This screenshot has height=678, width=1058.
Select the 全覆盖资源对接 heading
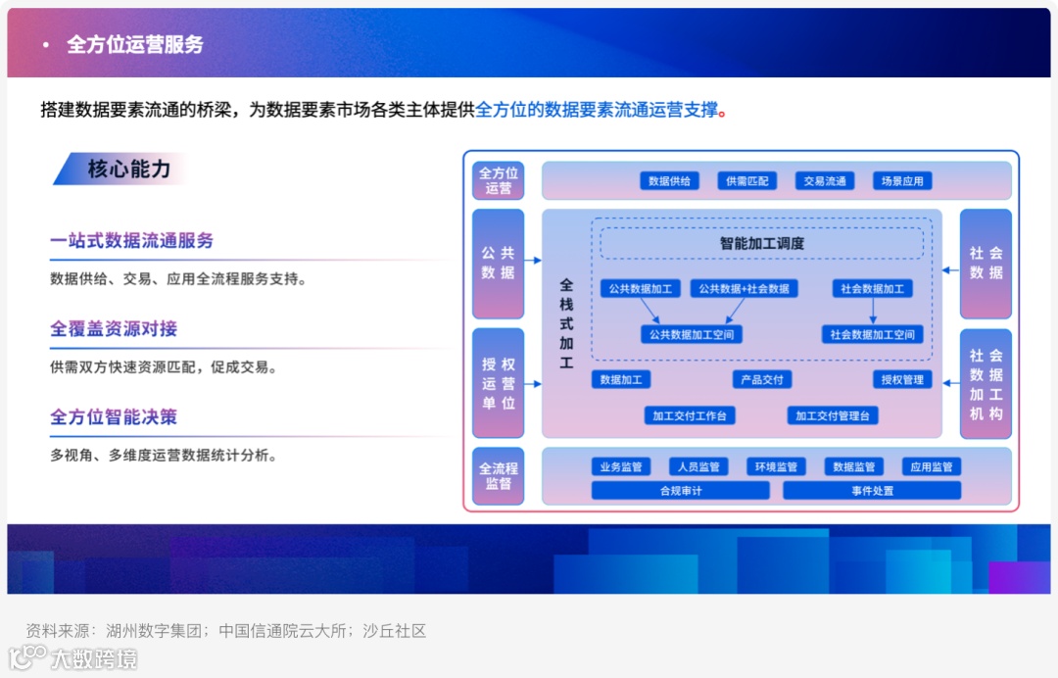click(x=114, y=328)
